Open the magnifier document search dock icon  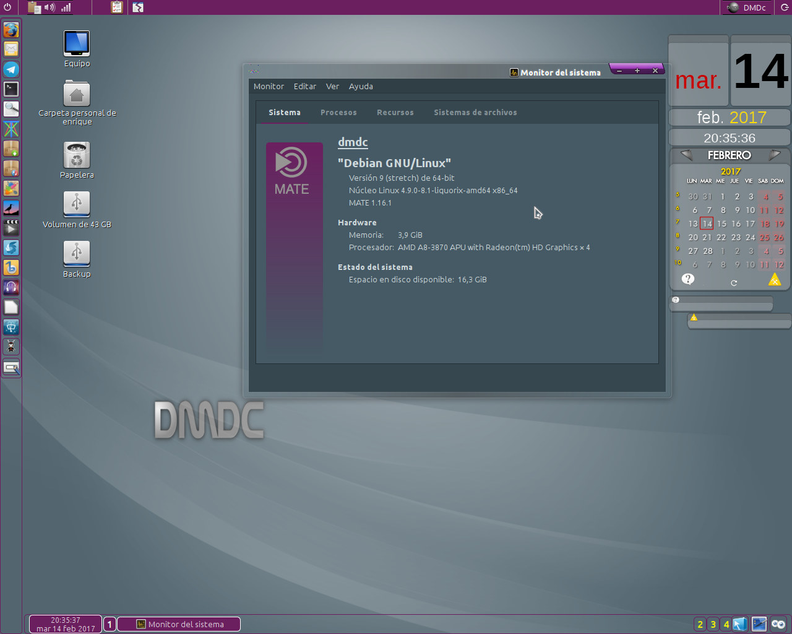point(11,108)
